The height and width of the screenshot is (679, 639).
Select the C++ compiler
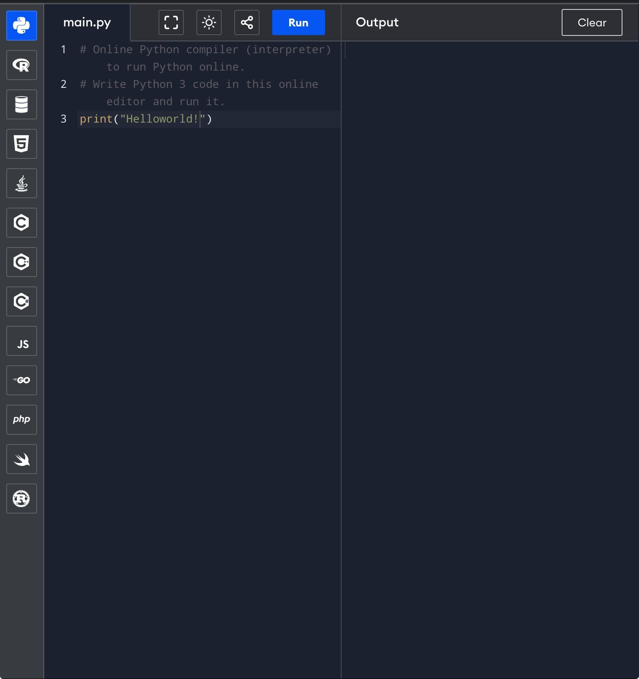point(21,262)
